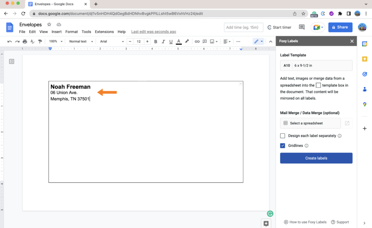The image size is (372, 228).
Task: Click the Create labels button
Action: tap(316, 158)
